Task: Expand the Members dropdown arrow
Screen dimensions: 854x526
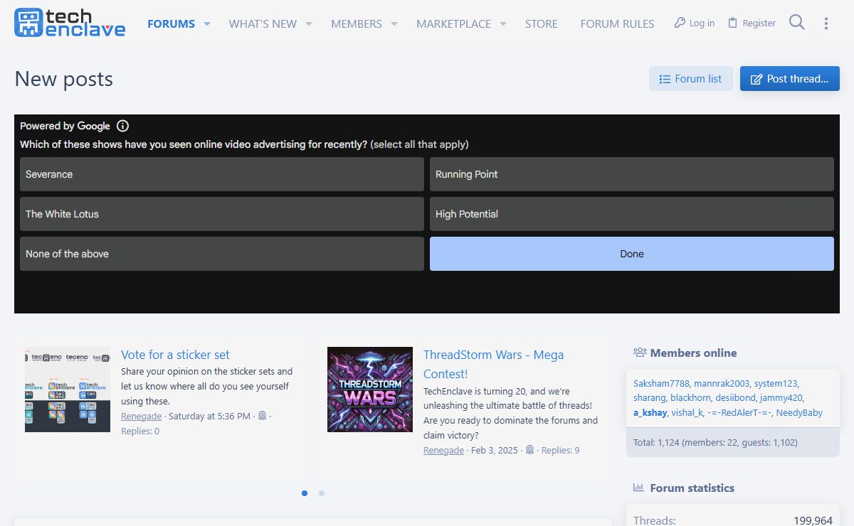Action: click(x=394, y=23)
